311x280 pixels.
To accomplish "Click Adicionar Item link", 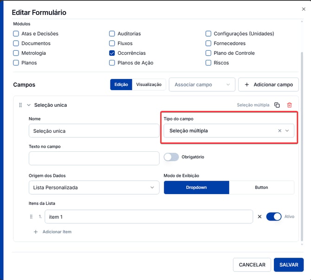I will point(57,232).
